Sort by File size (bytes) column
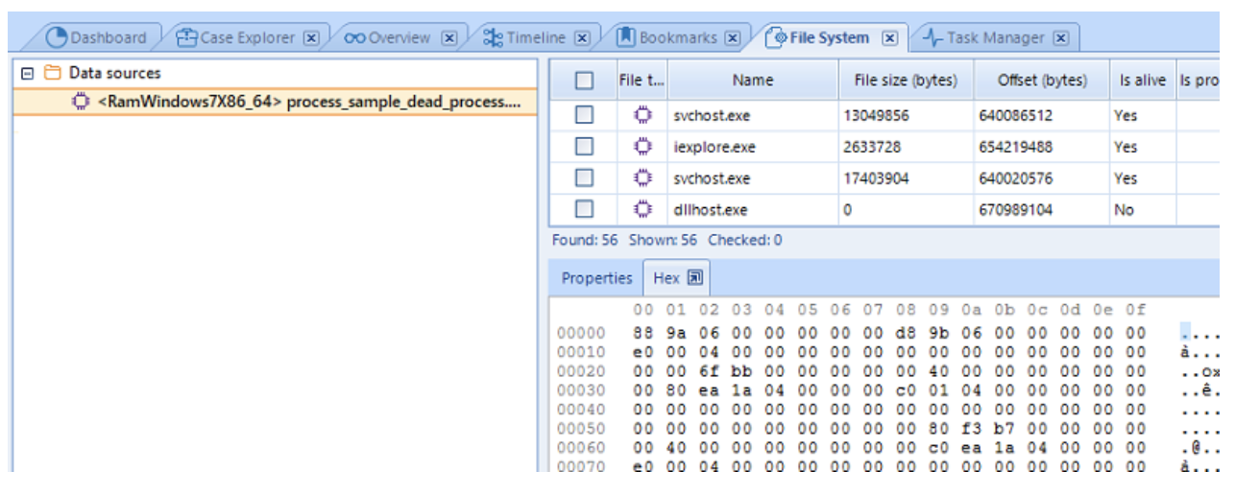The width and height of the screenshot is (1235, 495). pyautogui.click(x=906, y=81)
